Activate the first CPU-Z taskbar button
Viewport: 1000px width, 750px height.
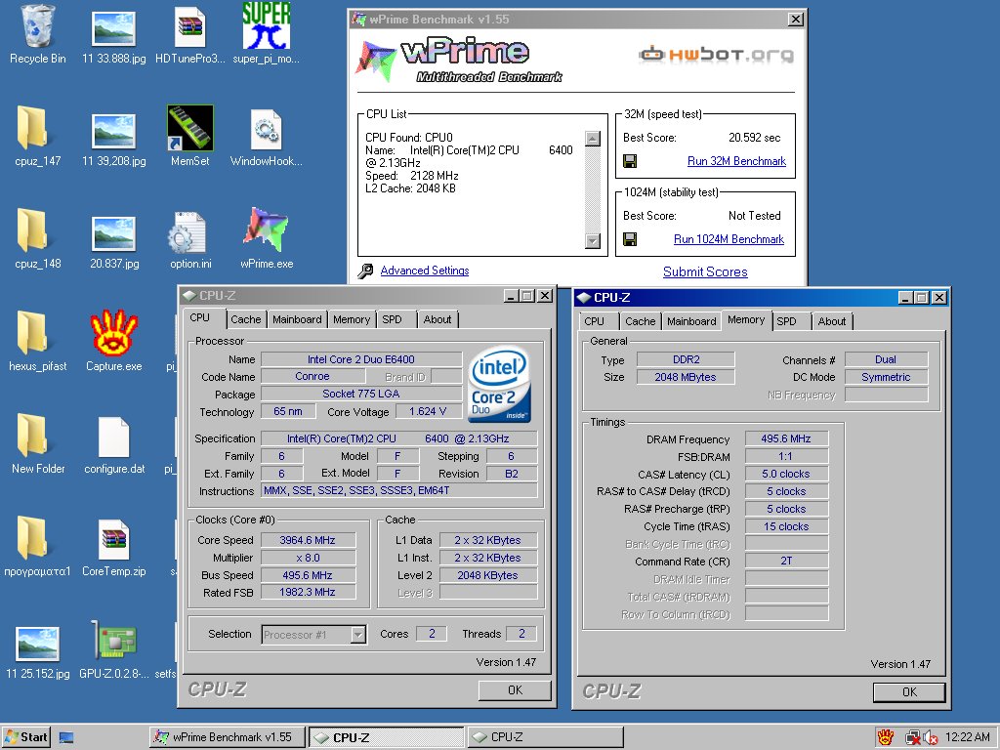click(387, 738)
